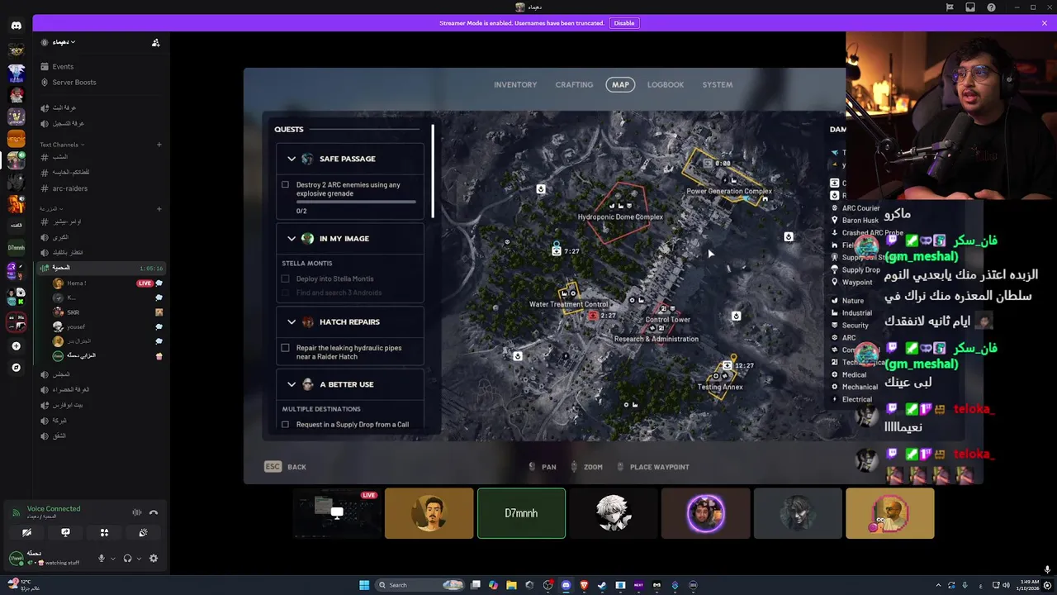Switch to the INVENTORY tab in game menu
1057x595 pixels.
pyautogui.click(x=515, y=84)
